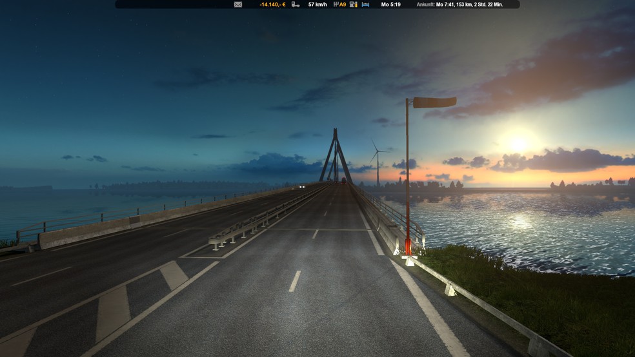Click the account balance -14.140,- €
Image resolution: width=635 pixels, height=357 pixels.
(x=272, y=5)
